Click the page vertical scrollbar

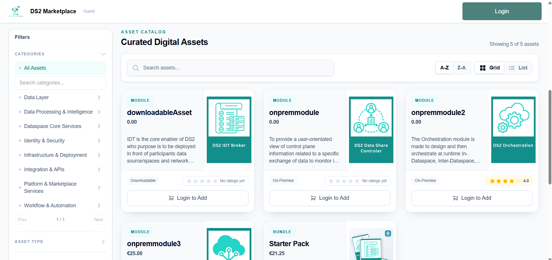(550, 137)
